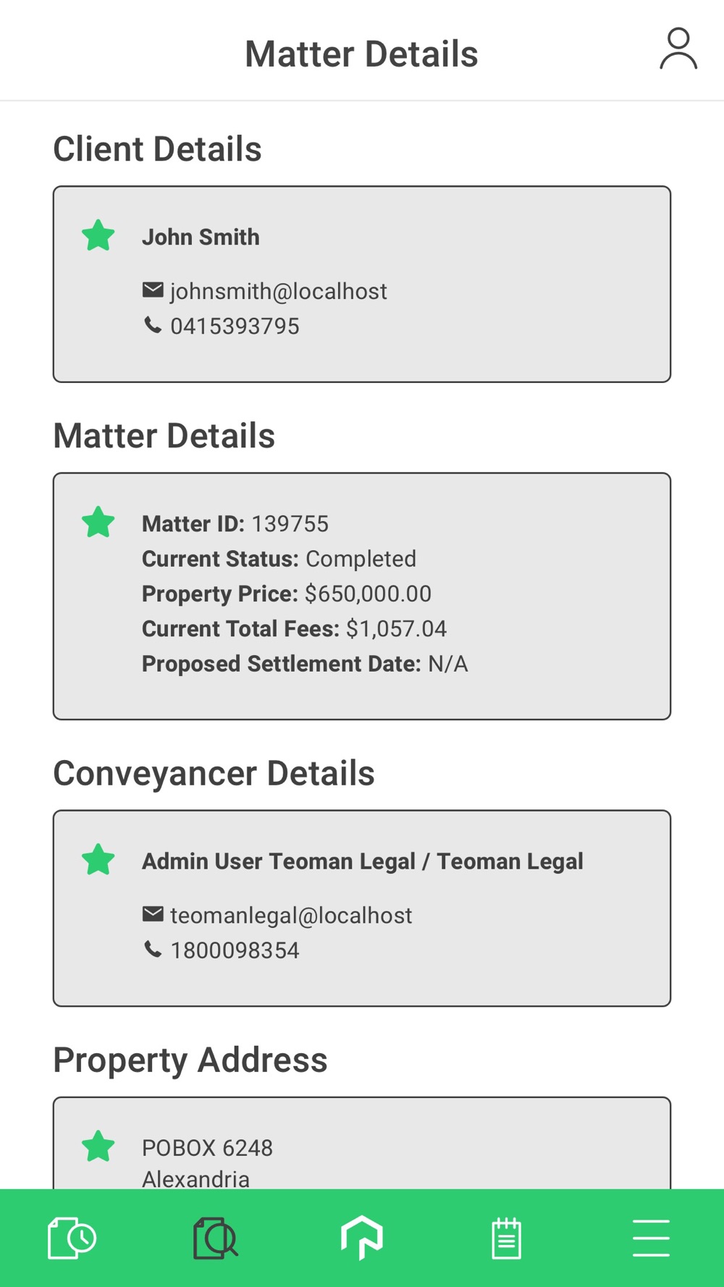Open the document history tab icon
This screenshot has width=724, height=1287.
pyautogui.click(x=72, y=1238)
